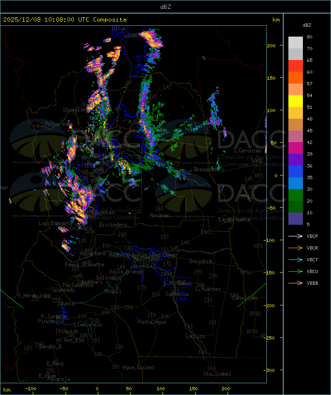Click the S.Geronimo place label

(x=247, y=151)
